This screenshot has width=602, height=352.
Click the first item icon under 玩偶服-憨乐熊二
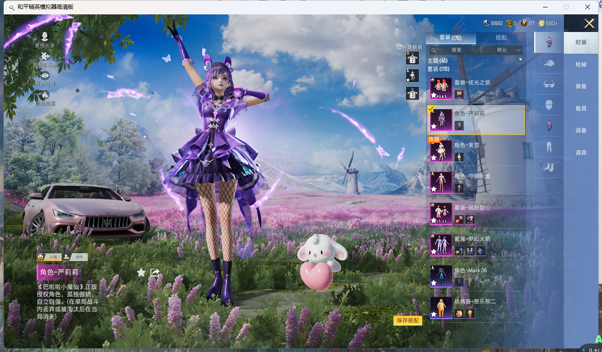[459, 314]
